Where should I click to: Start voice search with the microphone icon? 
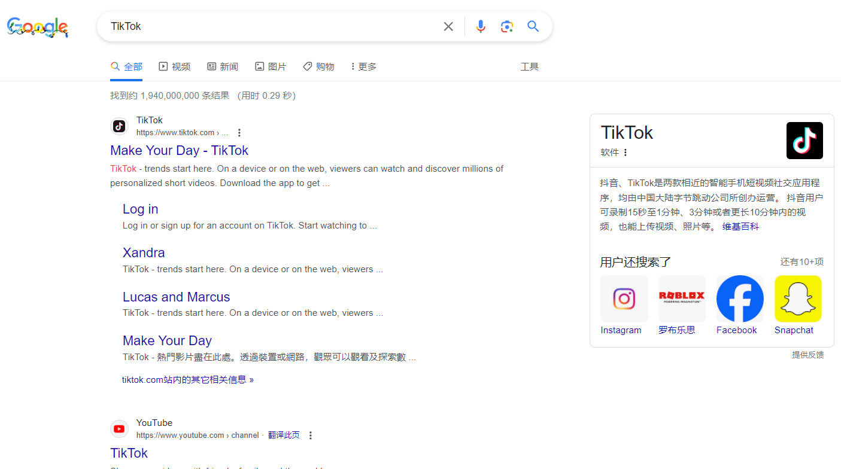coord(481,26)
